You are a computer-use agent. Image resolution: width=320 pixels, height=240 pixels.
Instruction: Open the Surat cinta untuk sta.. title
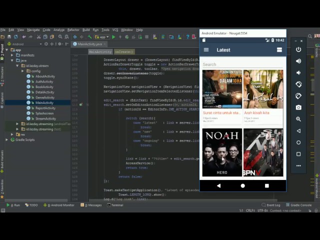[221, 112]
